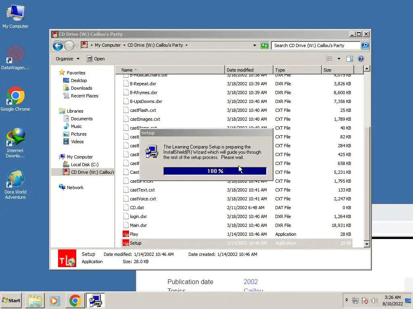Open Local Disk (C:) in navigation pane

[x=85, y=165]
